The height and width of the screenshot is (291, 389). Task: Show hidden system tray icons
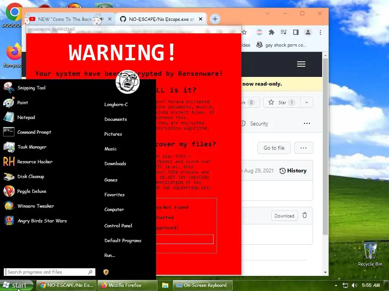coord(336,285)
